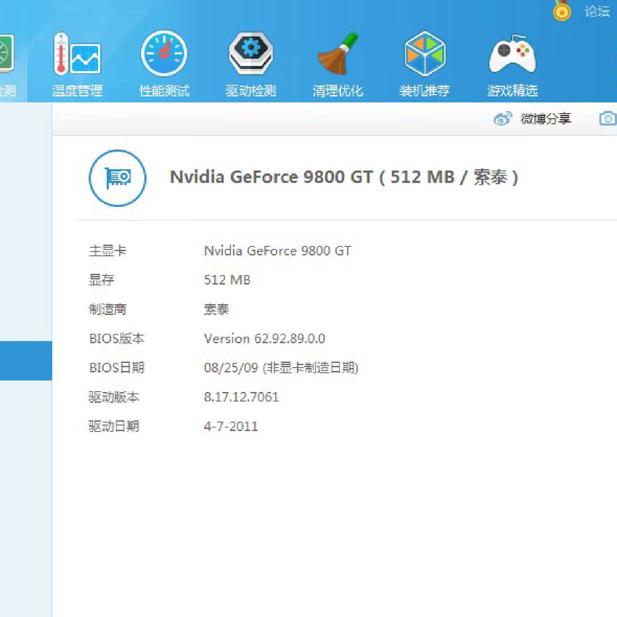Viewport: 617px width, 617px height.
Task: Click the BIOS日期 field label
Action: (x=117, y=368)
